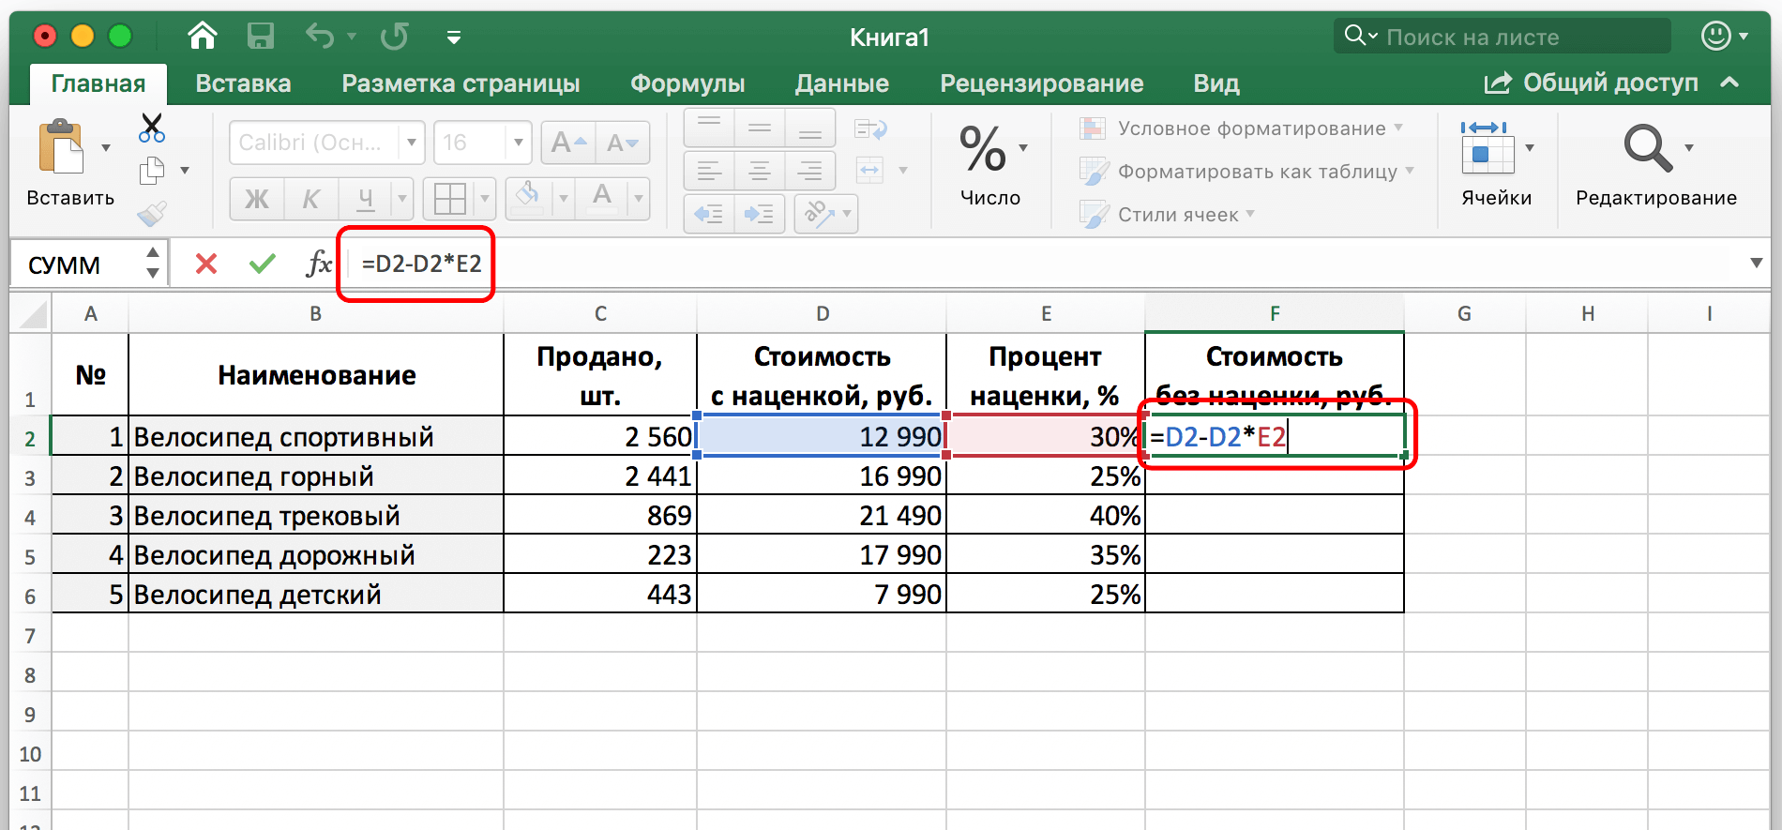Switch to the Формулы tab

click(687, 83)
